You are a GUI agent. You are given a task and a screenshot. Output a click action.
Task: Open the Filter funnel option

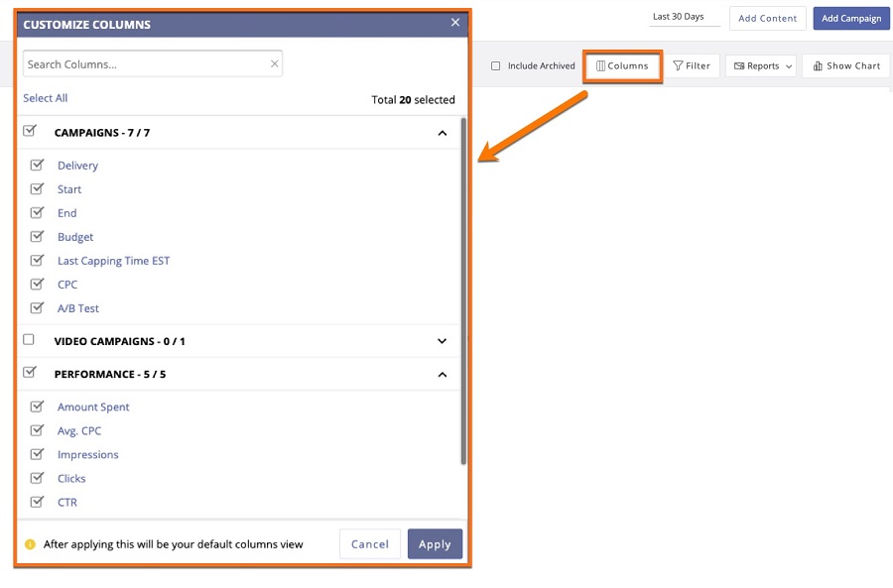click(692, 66)
